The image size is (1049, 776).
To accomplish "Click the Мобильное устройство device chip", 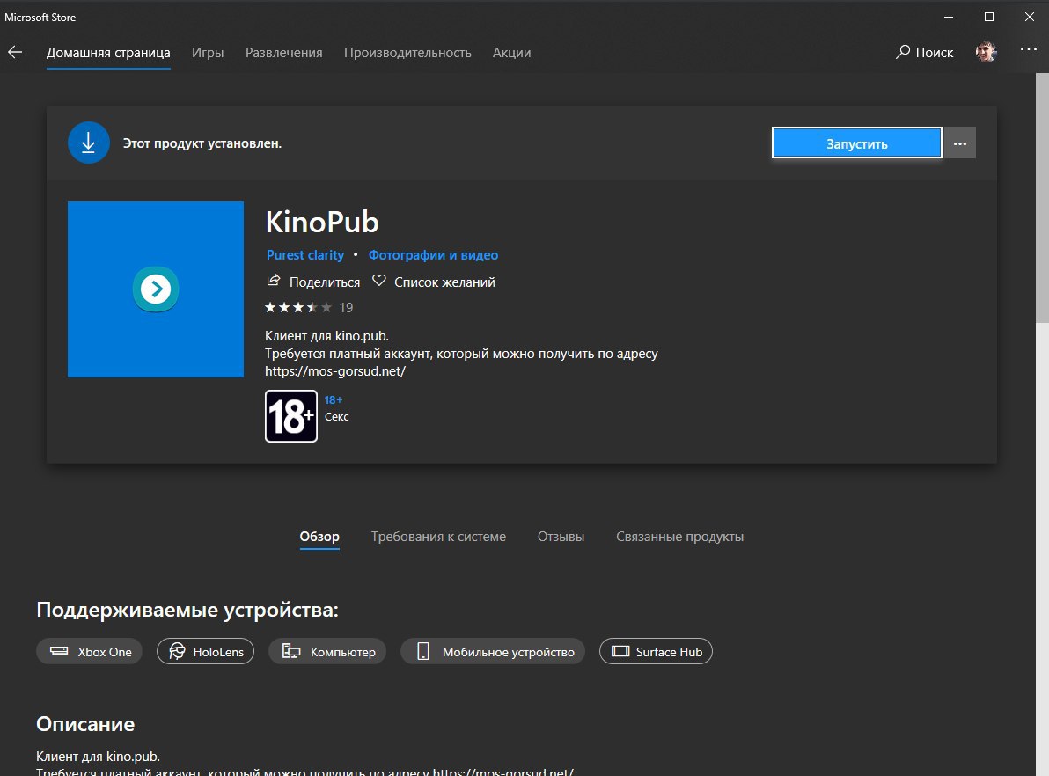I will tap(493, 652).
